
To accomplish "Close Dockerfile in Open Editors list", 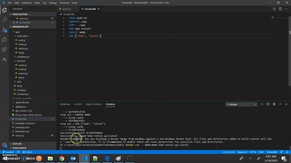I will (x=14, y=23).
